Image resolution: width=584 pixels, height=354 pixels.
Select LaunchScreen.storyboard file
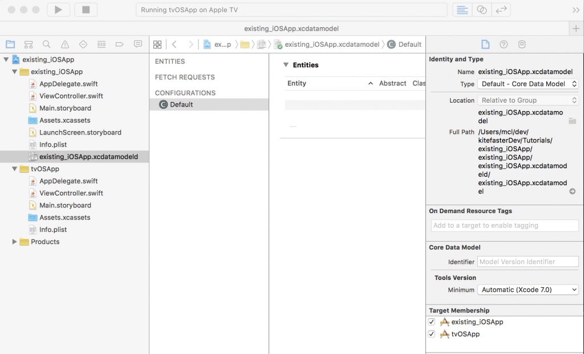(80, 132)
